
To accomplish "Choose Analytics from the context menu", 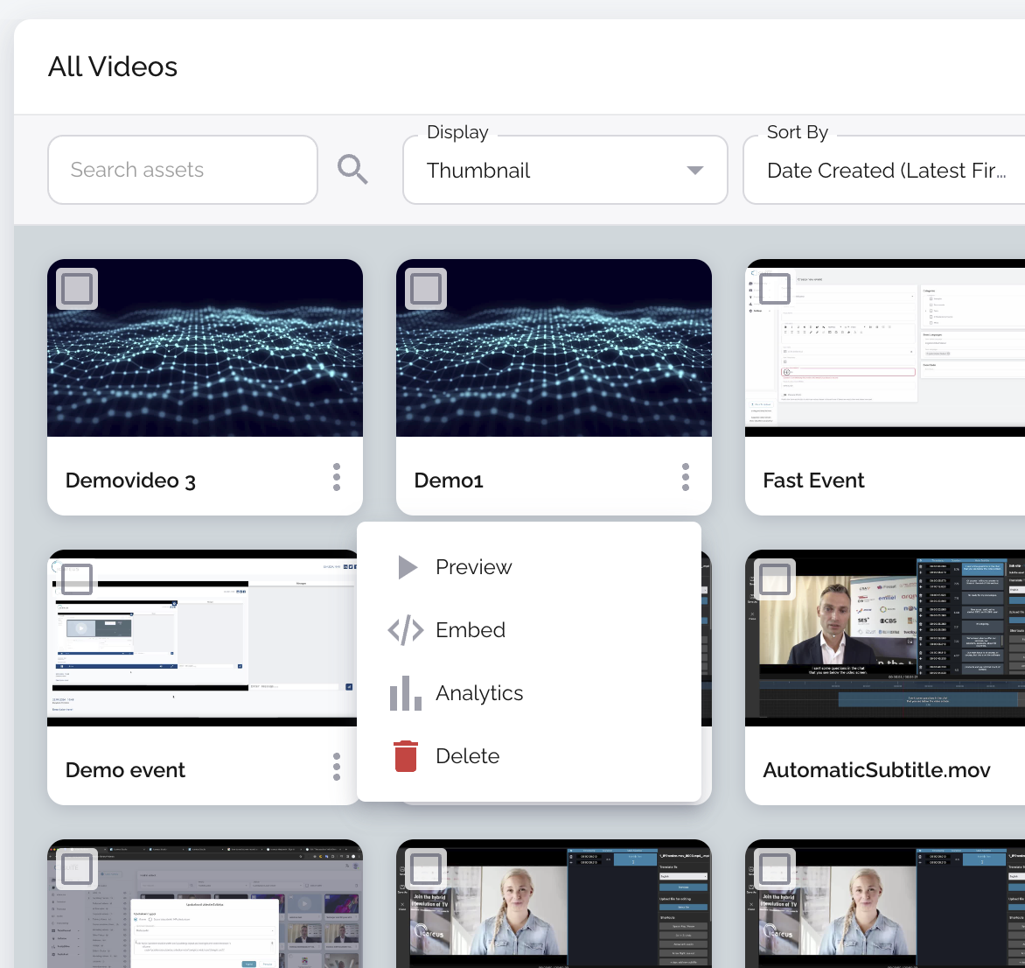I will coord(479,693).
